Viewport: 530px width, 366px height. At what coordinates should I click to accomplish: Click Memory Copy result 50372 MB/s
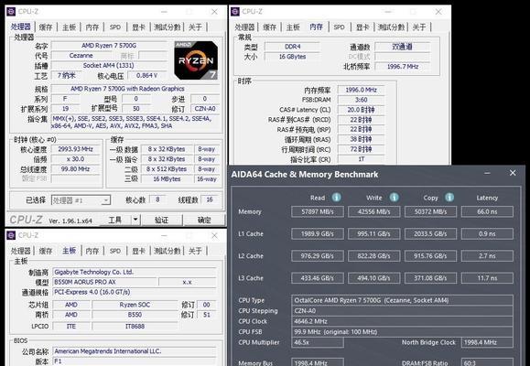(430, 212)
